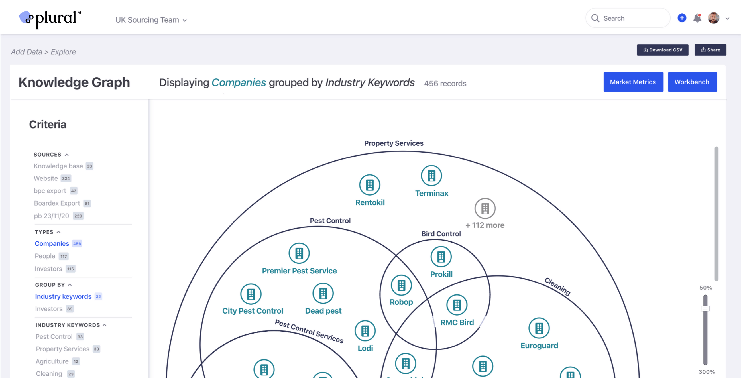Switch grouping to Investors
The width and height of the screenshot is (741, 378).
click(x=48, y=309)
